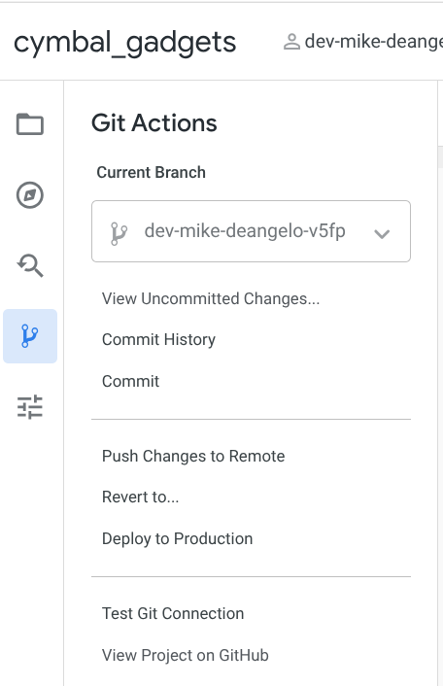
Task: Run Test Git Connection
Action: pos(173,613)
